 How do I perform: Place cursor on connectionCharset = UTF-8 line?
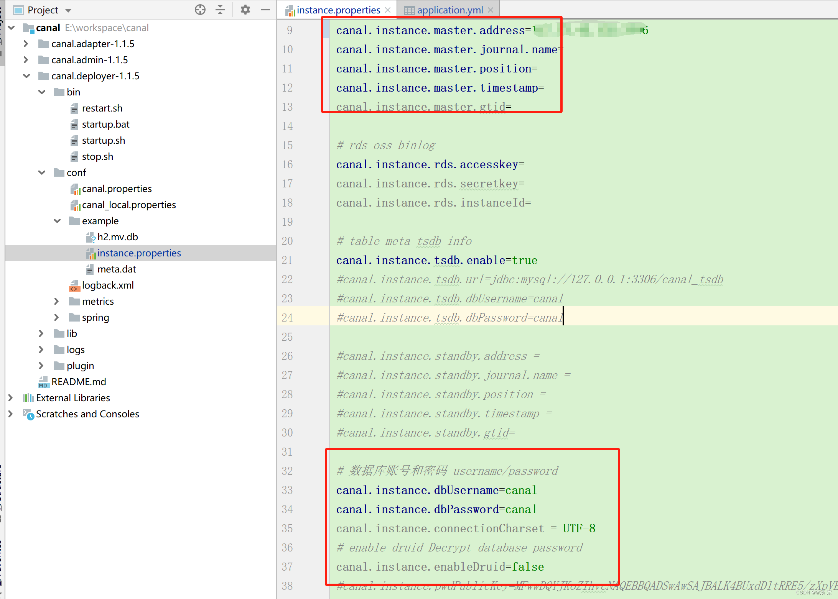click(466, 528)
